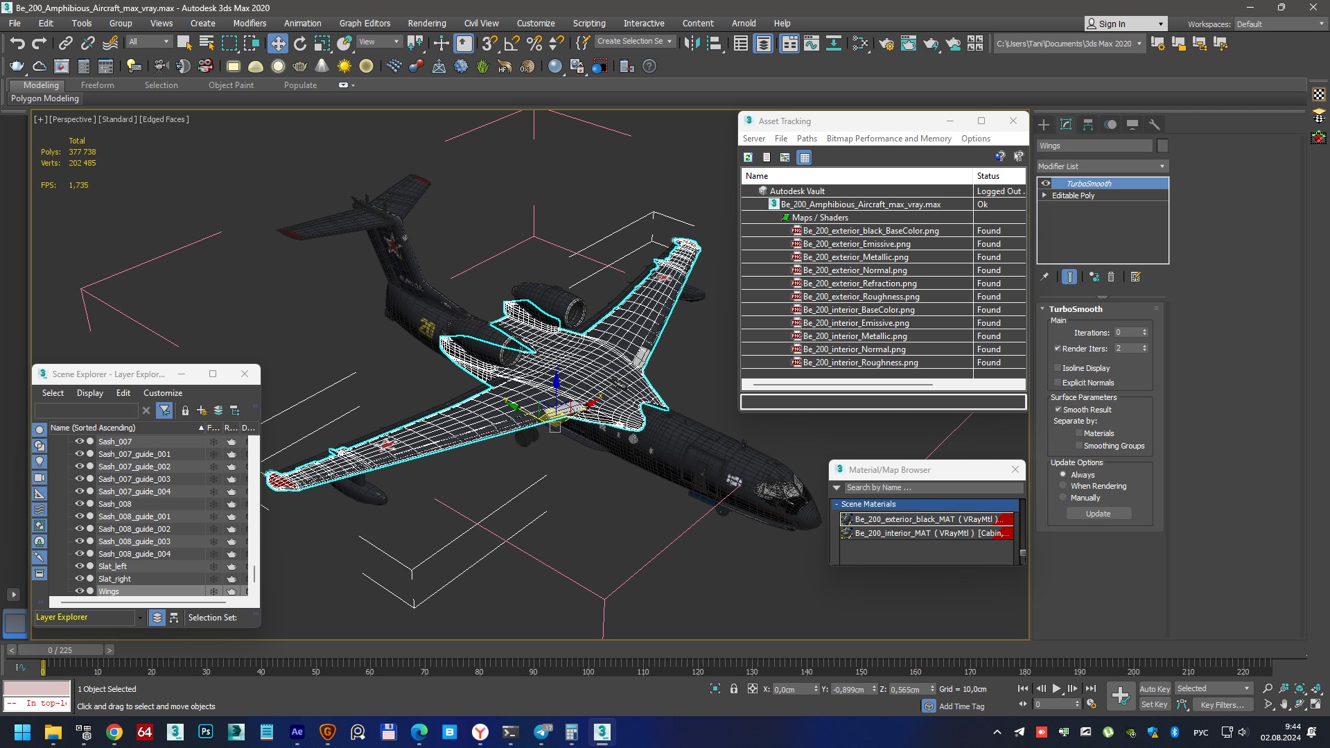Image resolution: width=1330 pixels, height=748 pixels.
Task: Toggle Render Iters checkbox
Action: (1058, 349)
